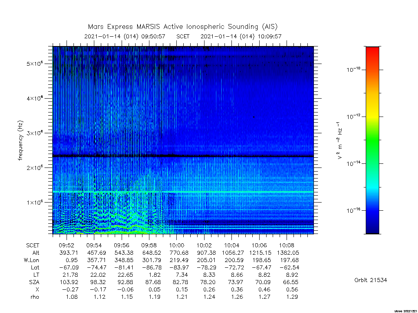Click the 'frequency (Hz)' axis label

[20, 141]
